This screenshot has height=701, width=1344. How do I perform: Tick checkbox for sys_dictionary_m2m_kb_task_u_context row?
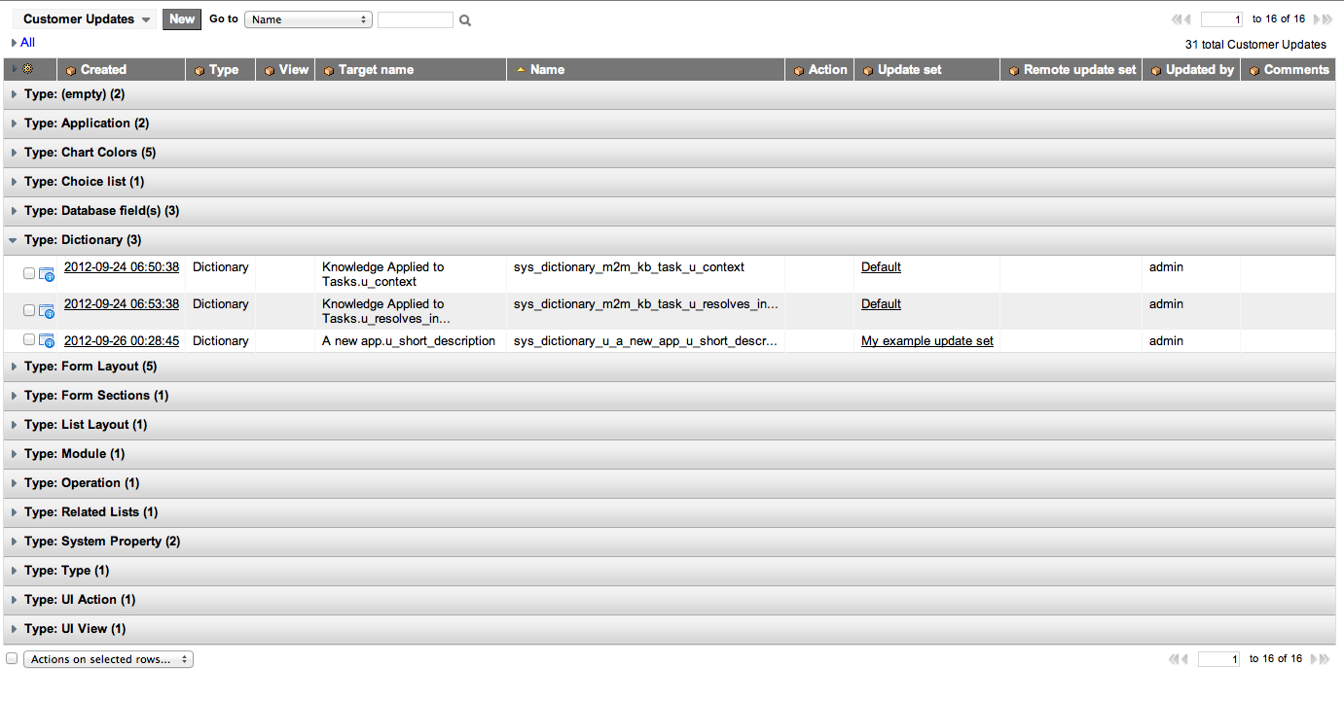pyautogui.click(x=29, y=273)
